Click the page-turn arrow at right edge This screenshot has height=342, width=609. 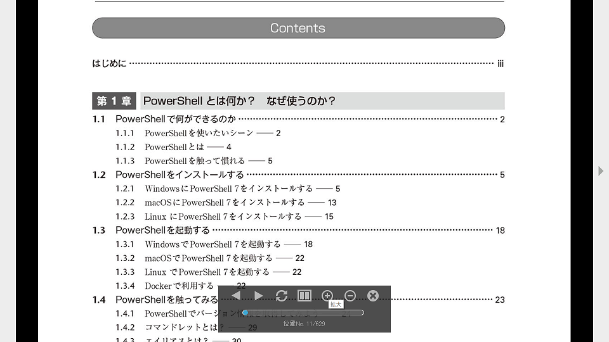[601, 170]
